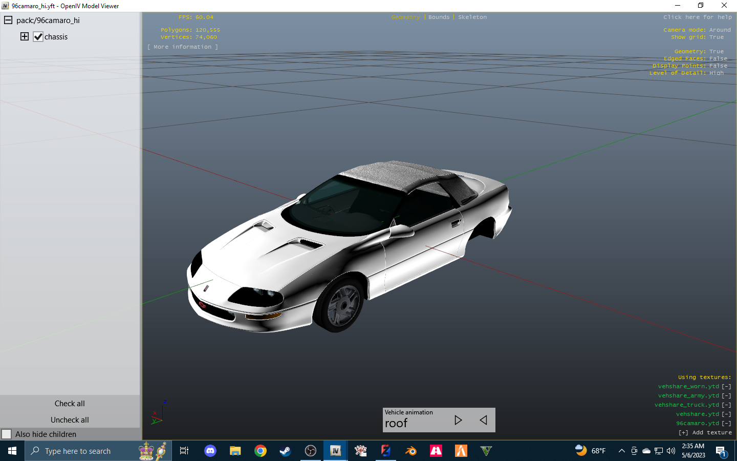This screenshot has width=737, height=461.
Task: Toggle the Edged Faces setting
Action: [718, 59]
